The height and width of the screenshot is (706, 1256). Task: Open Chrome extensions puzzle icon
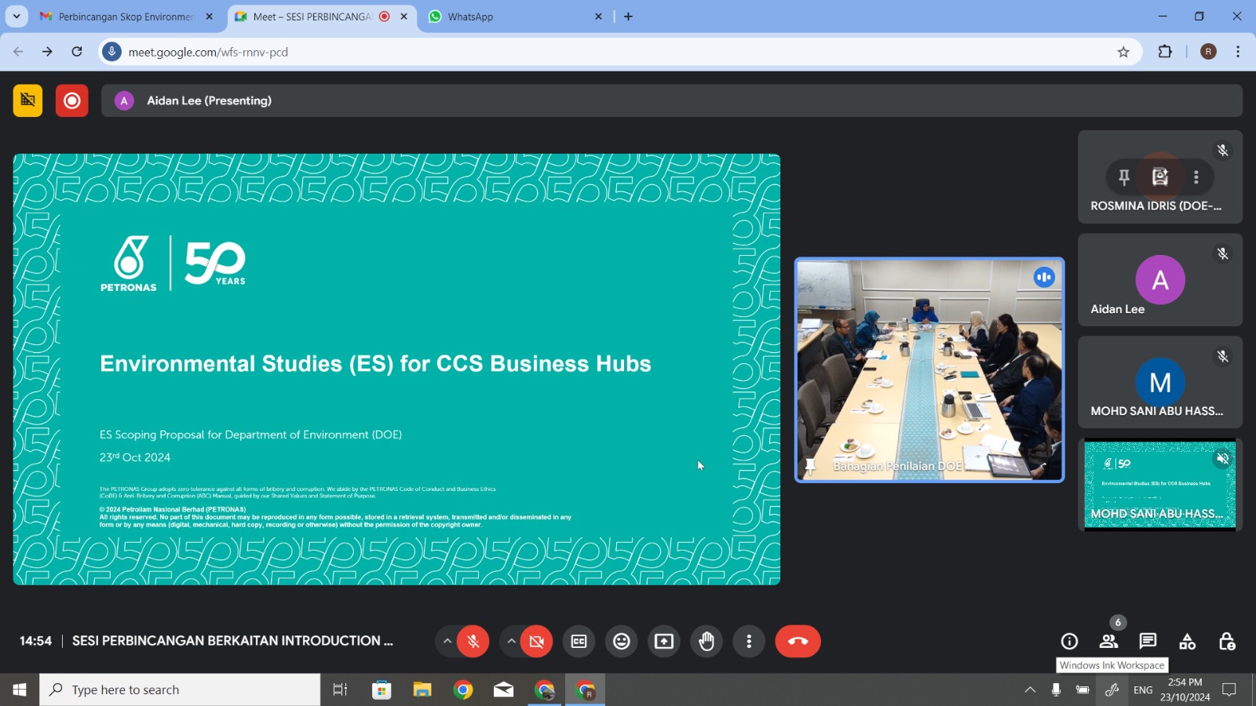click(1165, 52)
